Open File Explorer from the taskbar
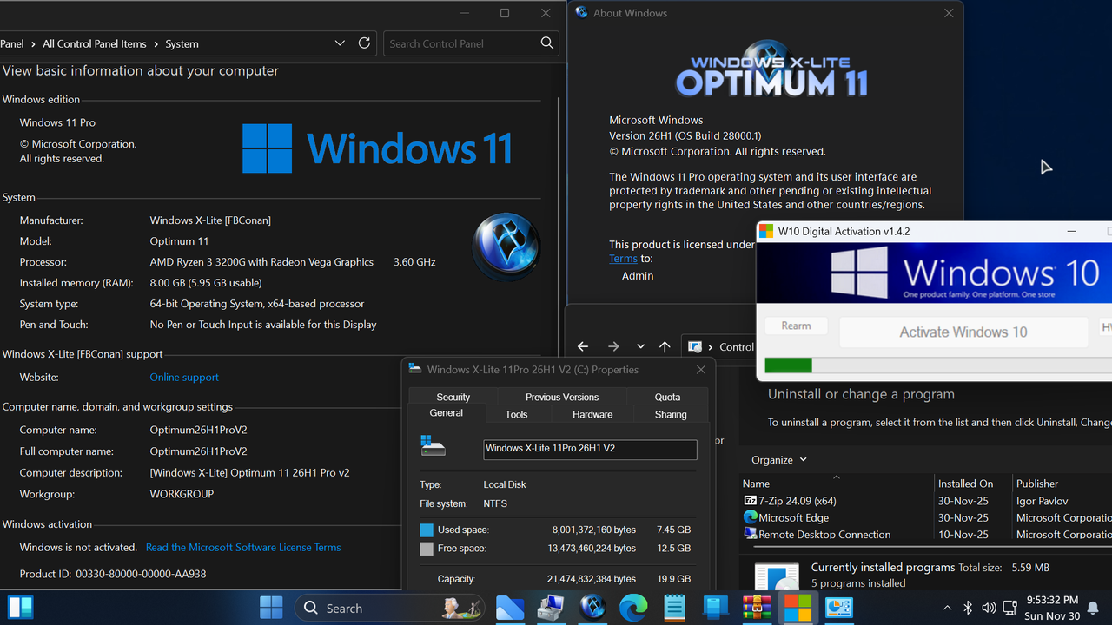1112x625 pixels. 510,608
